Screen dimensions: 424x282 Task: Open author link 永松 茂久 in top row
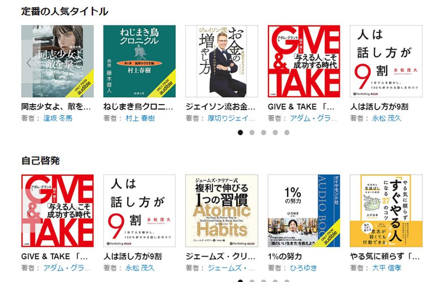[387, 118]
